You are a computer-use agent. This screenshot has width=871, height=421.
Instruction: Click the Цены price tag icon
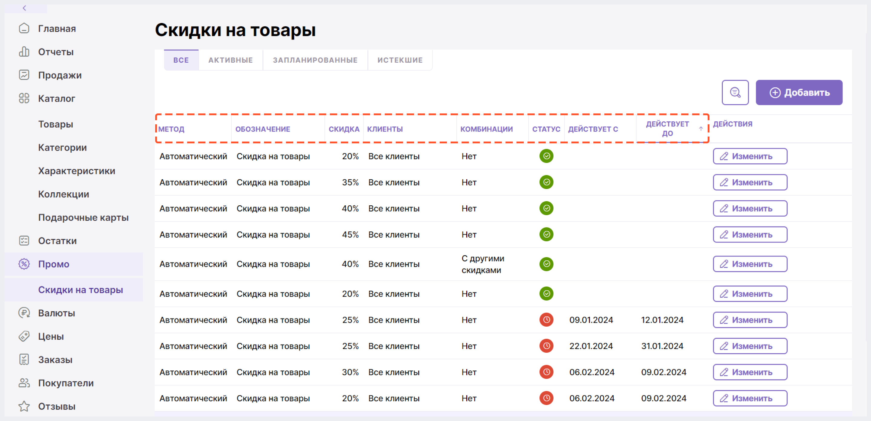point(24,336)
